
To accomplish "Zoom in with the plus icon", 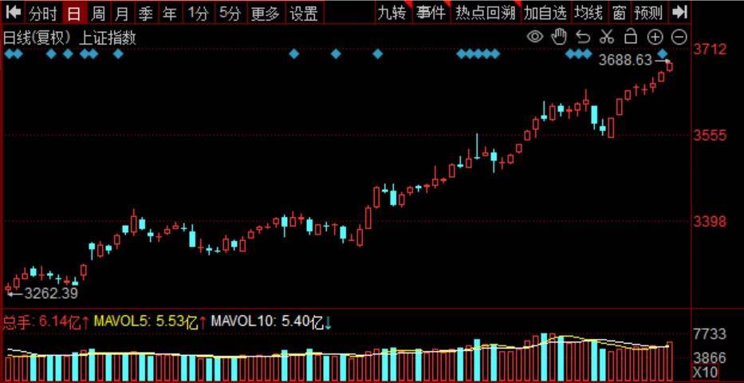I will [x=655, y=37].
